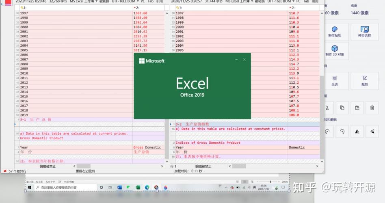Open Task View in the taskbar
This screenshot has height=203, width=385.
[110, 188]
